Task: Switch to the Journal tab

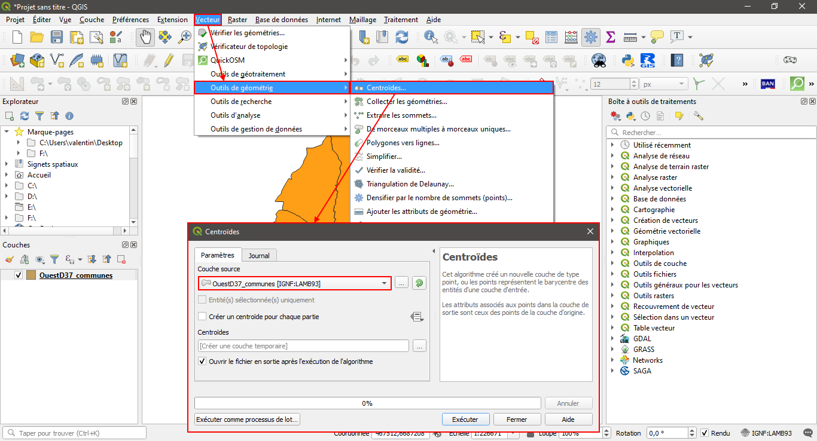Action: tap(259, 255)
